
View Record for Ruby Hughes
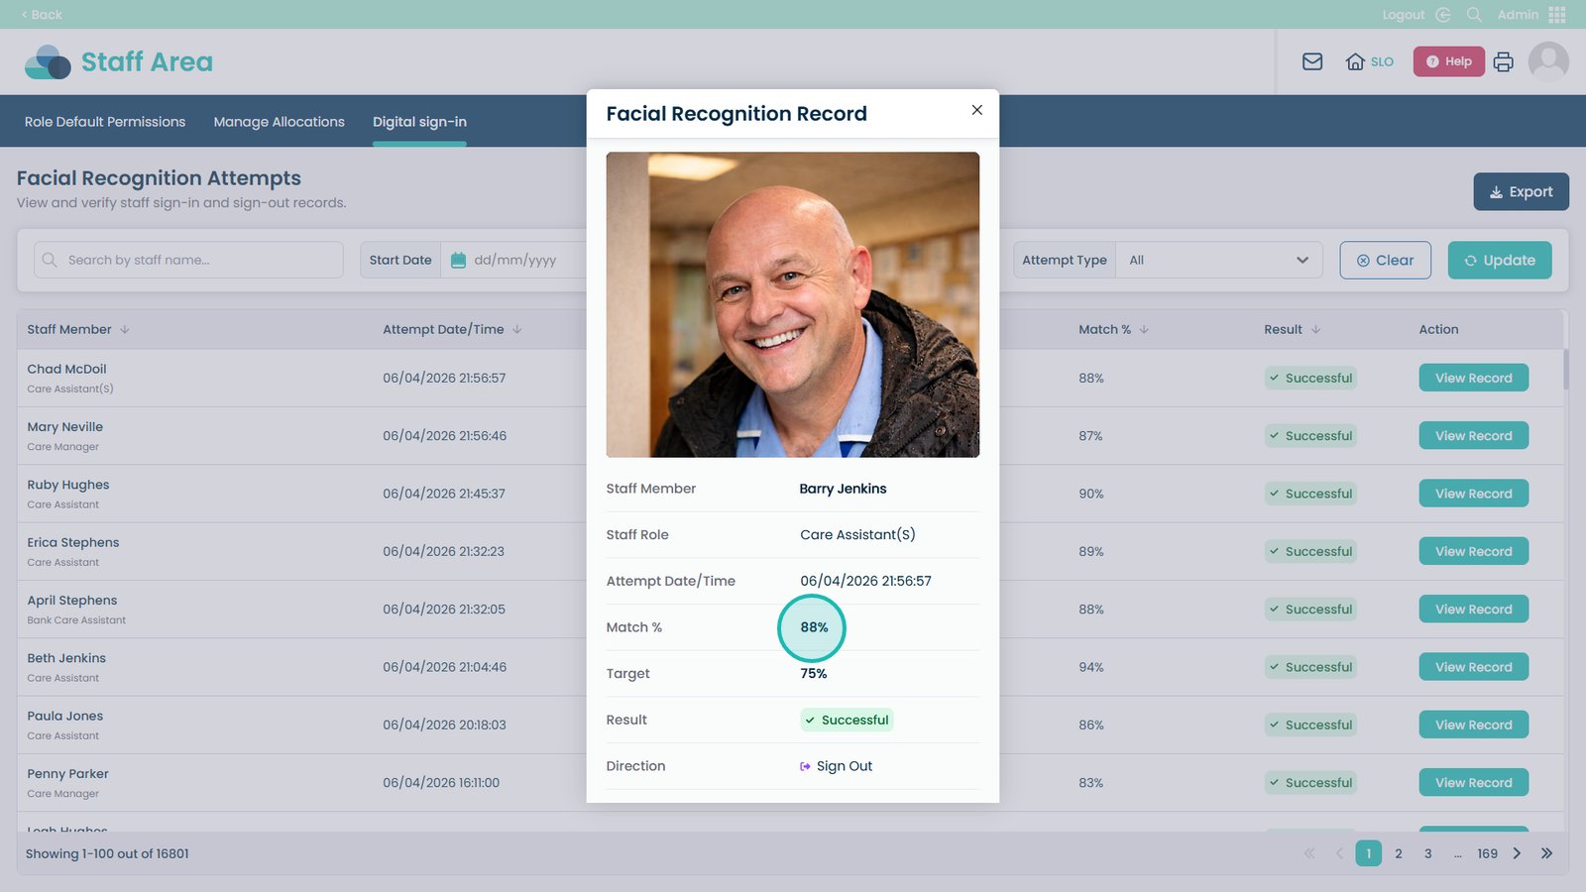1473,494
